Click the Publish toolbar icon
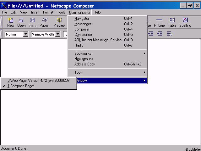201x151 pixels. [x=45, y=22]
